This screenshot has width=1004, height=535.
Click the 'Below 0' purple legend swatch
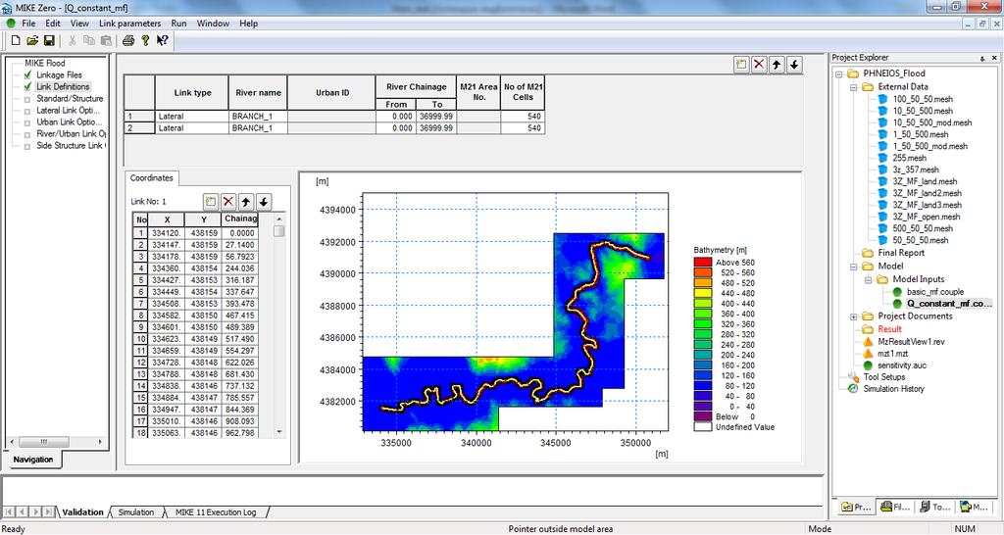(x=703, y=416)
